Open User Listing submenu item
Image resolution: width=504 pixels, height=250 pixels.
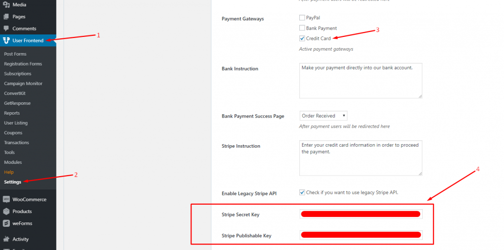click(x=16, y=123)
